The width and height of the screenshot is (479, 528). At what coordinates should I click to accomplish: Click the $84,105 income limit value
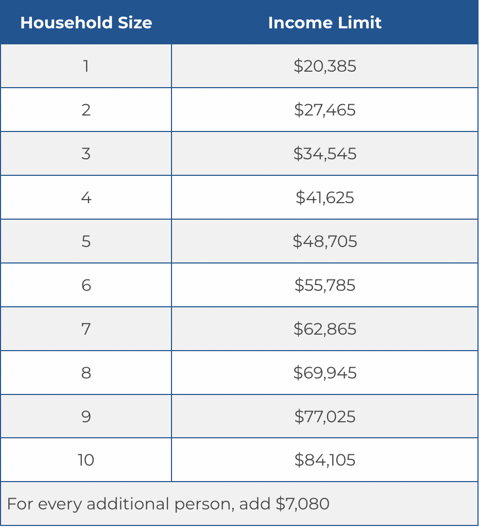tap(325, 460)
